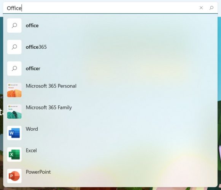
Task: Select the "office" search suggestion text
Action: [x=32, y=25]
